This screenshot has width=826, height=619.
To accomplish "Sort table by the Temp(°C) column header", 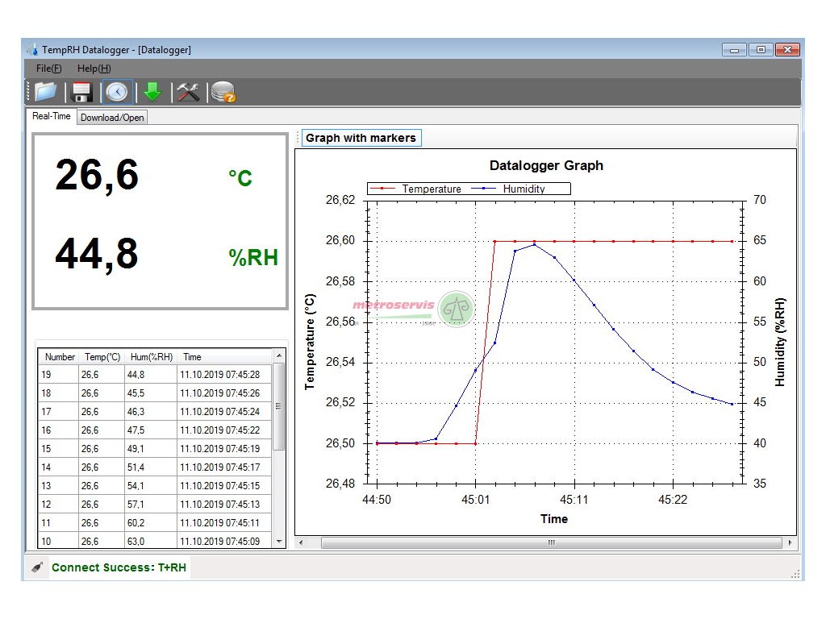I will (102, 357).
